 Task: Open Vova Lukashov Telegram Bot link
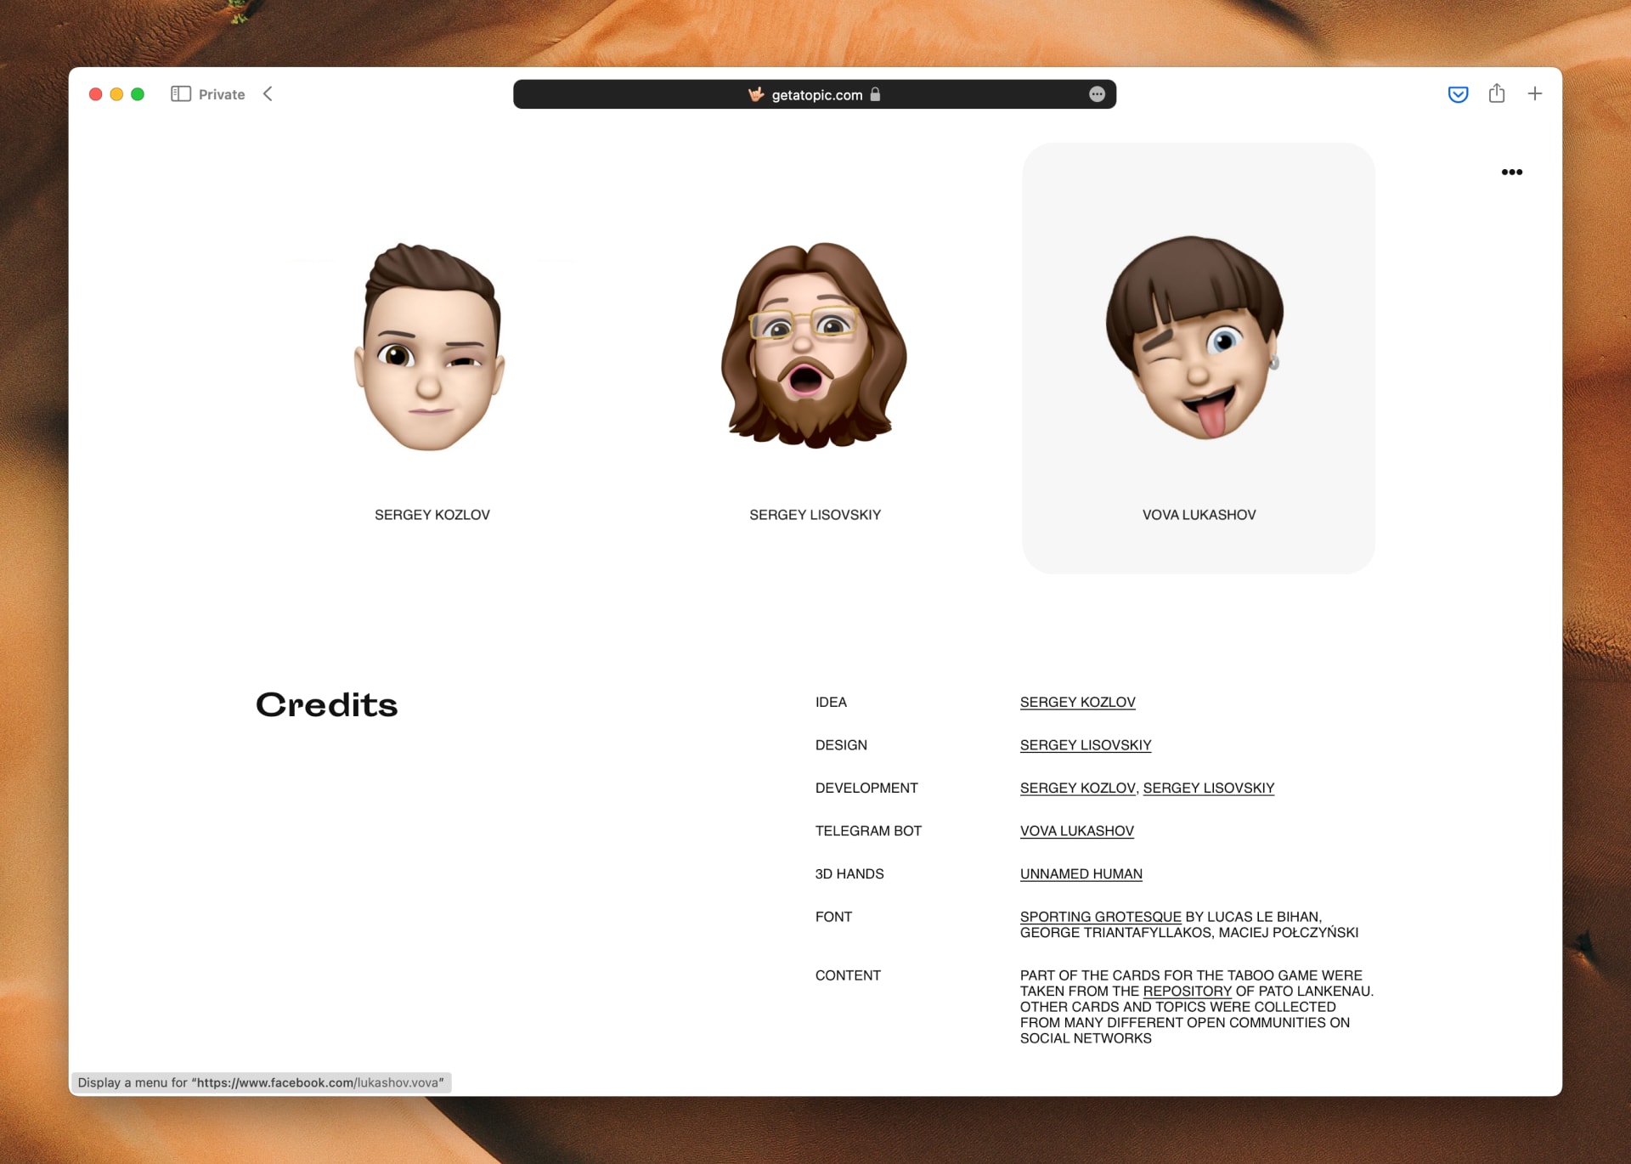[1076, 831]
